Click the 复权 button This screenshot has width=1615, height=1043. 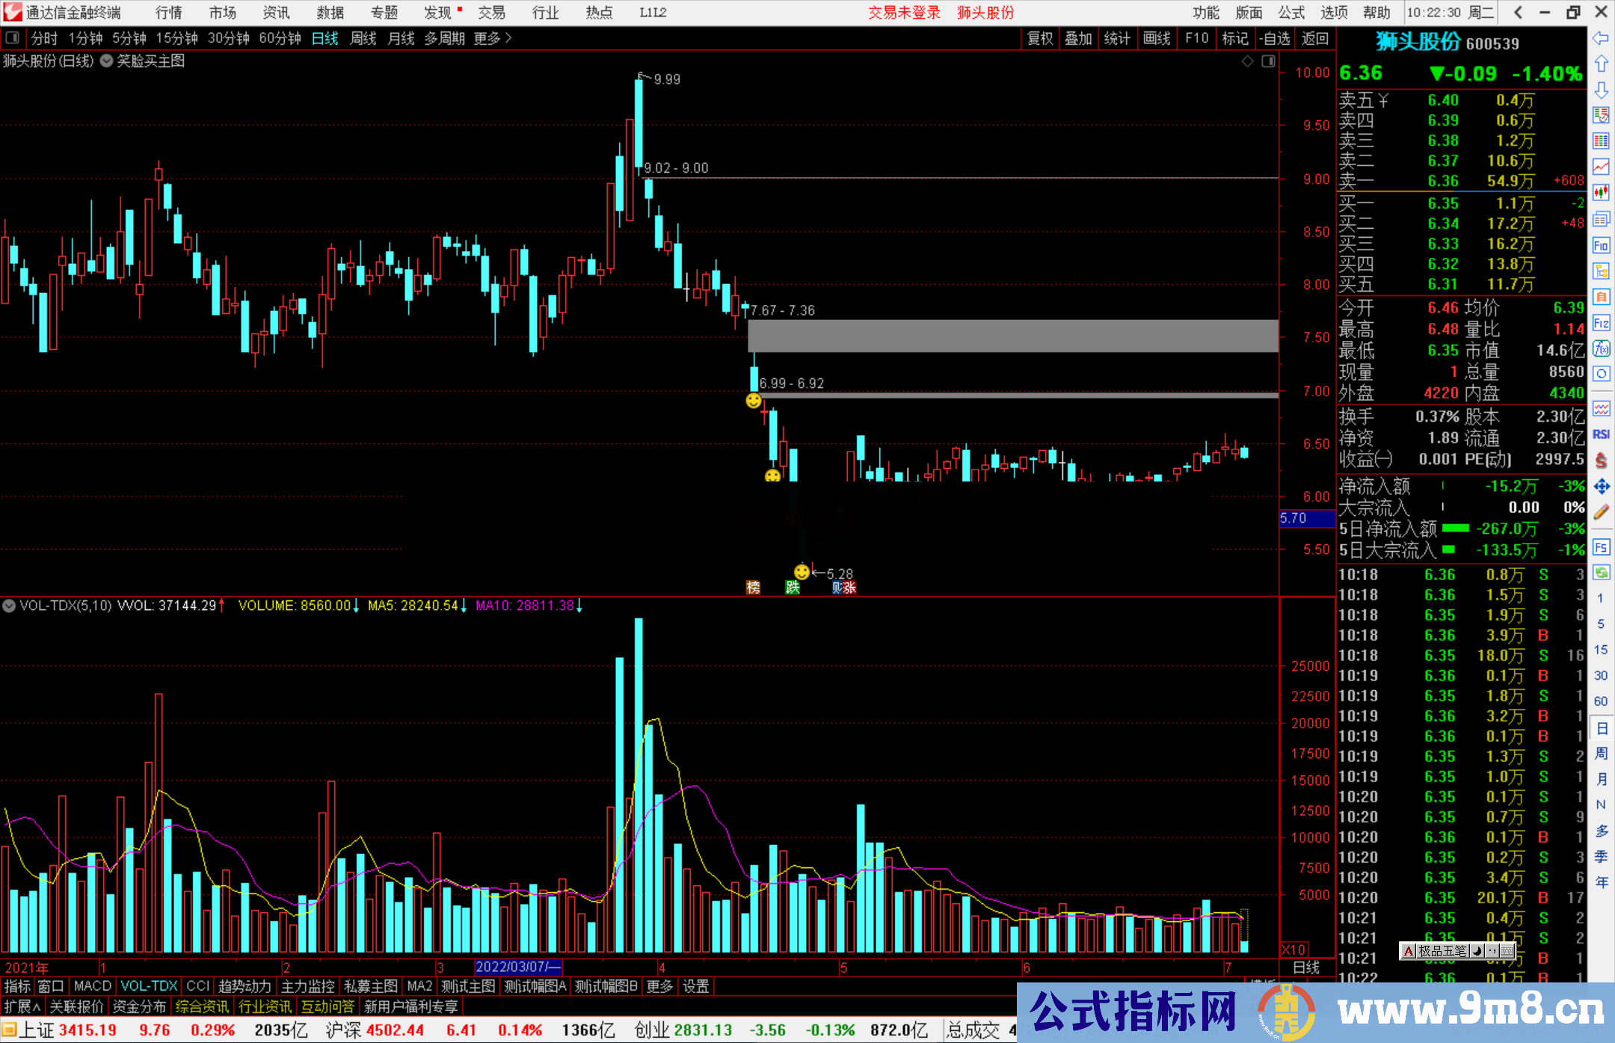pyautogui.click(x=1040, y=38)
